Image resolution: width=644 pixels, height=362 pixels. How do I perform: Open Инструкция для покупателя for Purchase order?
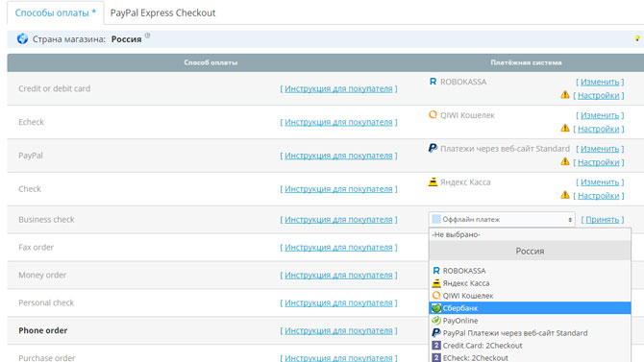[x=338, y=358]
